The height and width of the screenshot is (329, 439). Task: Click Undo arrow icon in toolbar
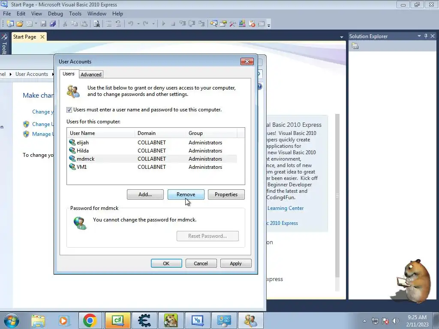130,24
